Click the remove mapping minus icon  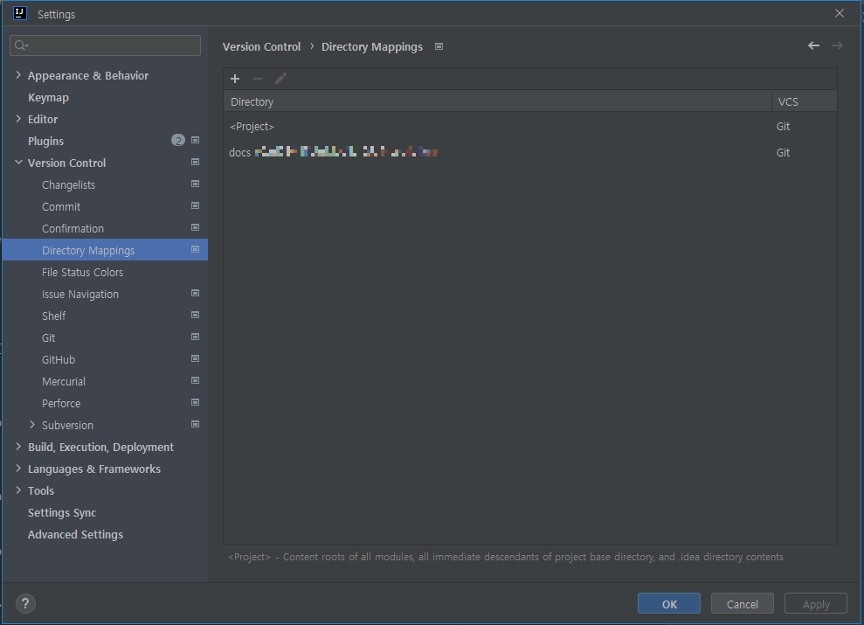tap(258, 79)
